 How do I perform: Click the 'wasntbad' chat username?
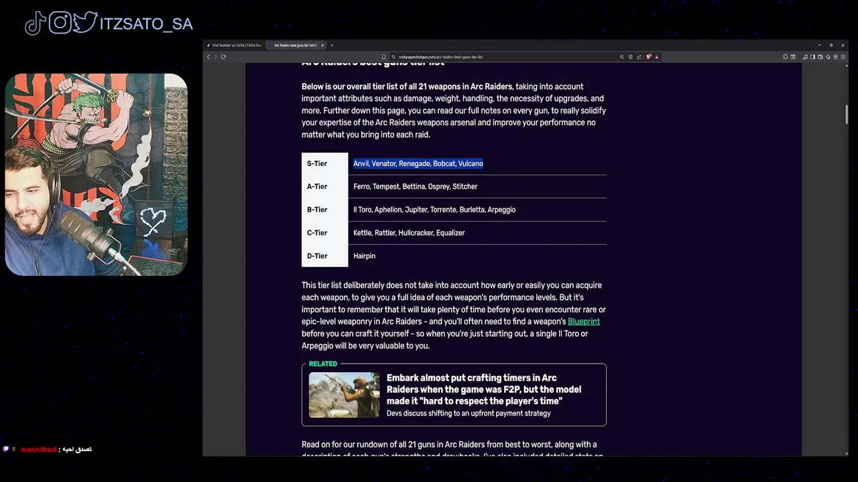38,449
